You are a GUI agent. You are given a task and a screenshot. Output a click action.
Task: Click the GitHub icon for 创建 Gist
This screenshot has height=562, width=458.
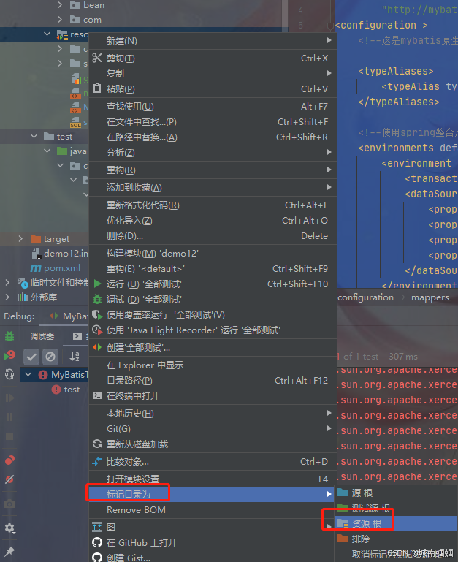97,558
